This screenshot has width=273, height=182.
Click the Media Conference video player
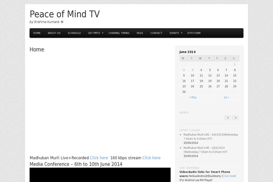tap(100, 175)
